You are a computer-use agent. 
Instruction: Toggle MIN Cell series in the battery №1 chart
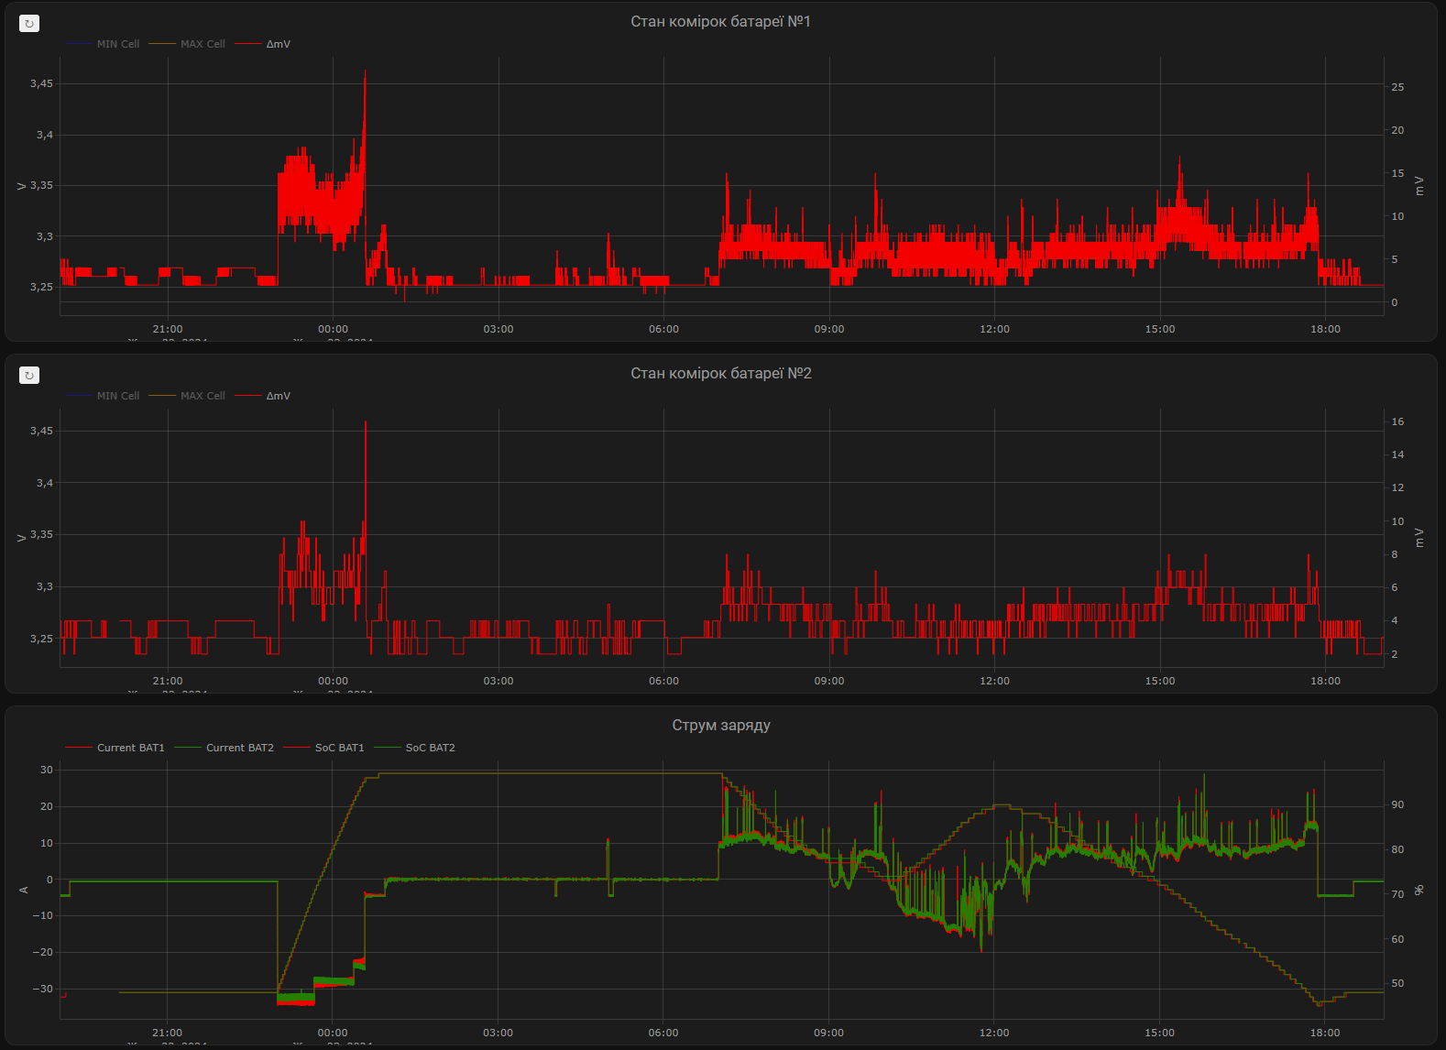pos(103,44)
